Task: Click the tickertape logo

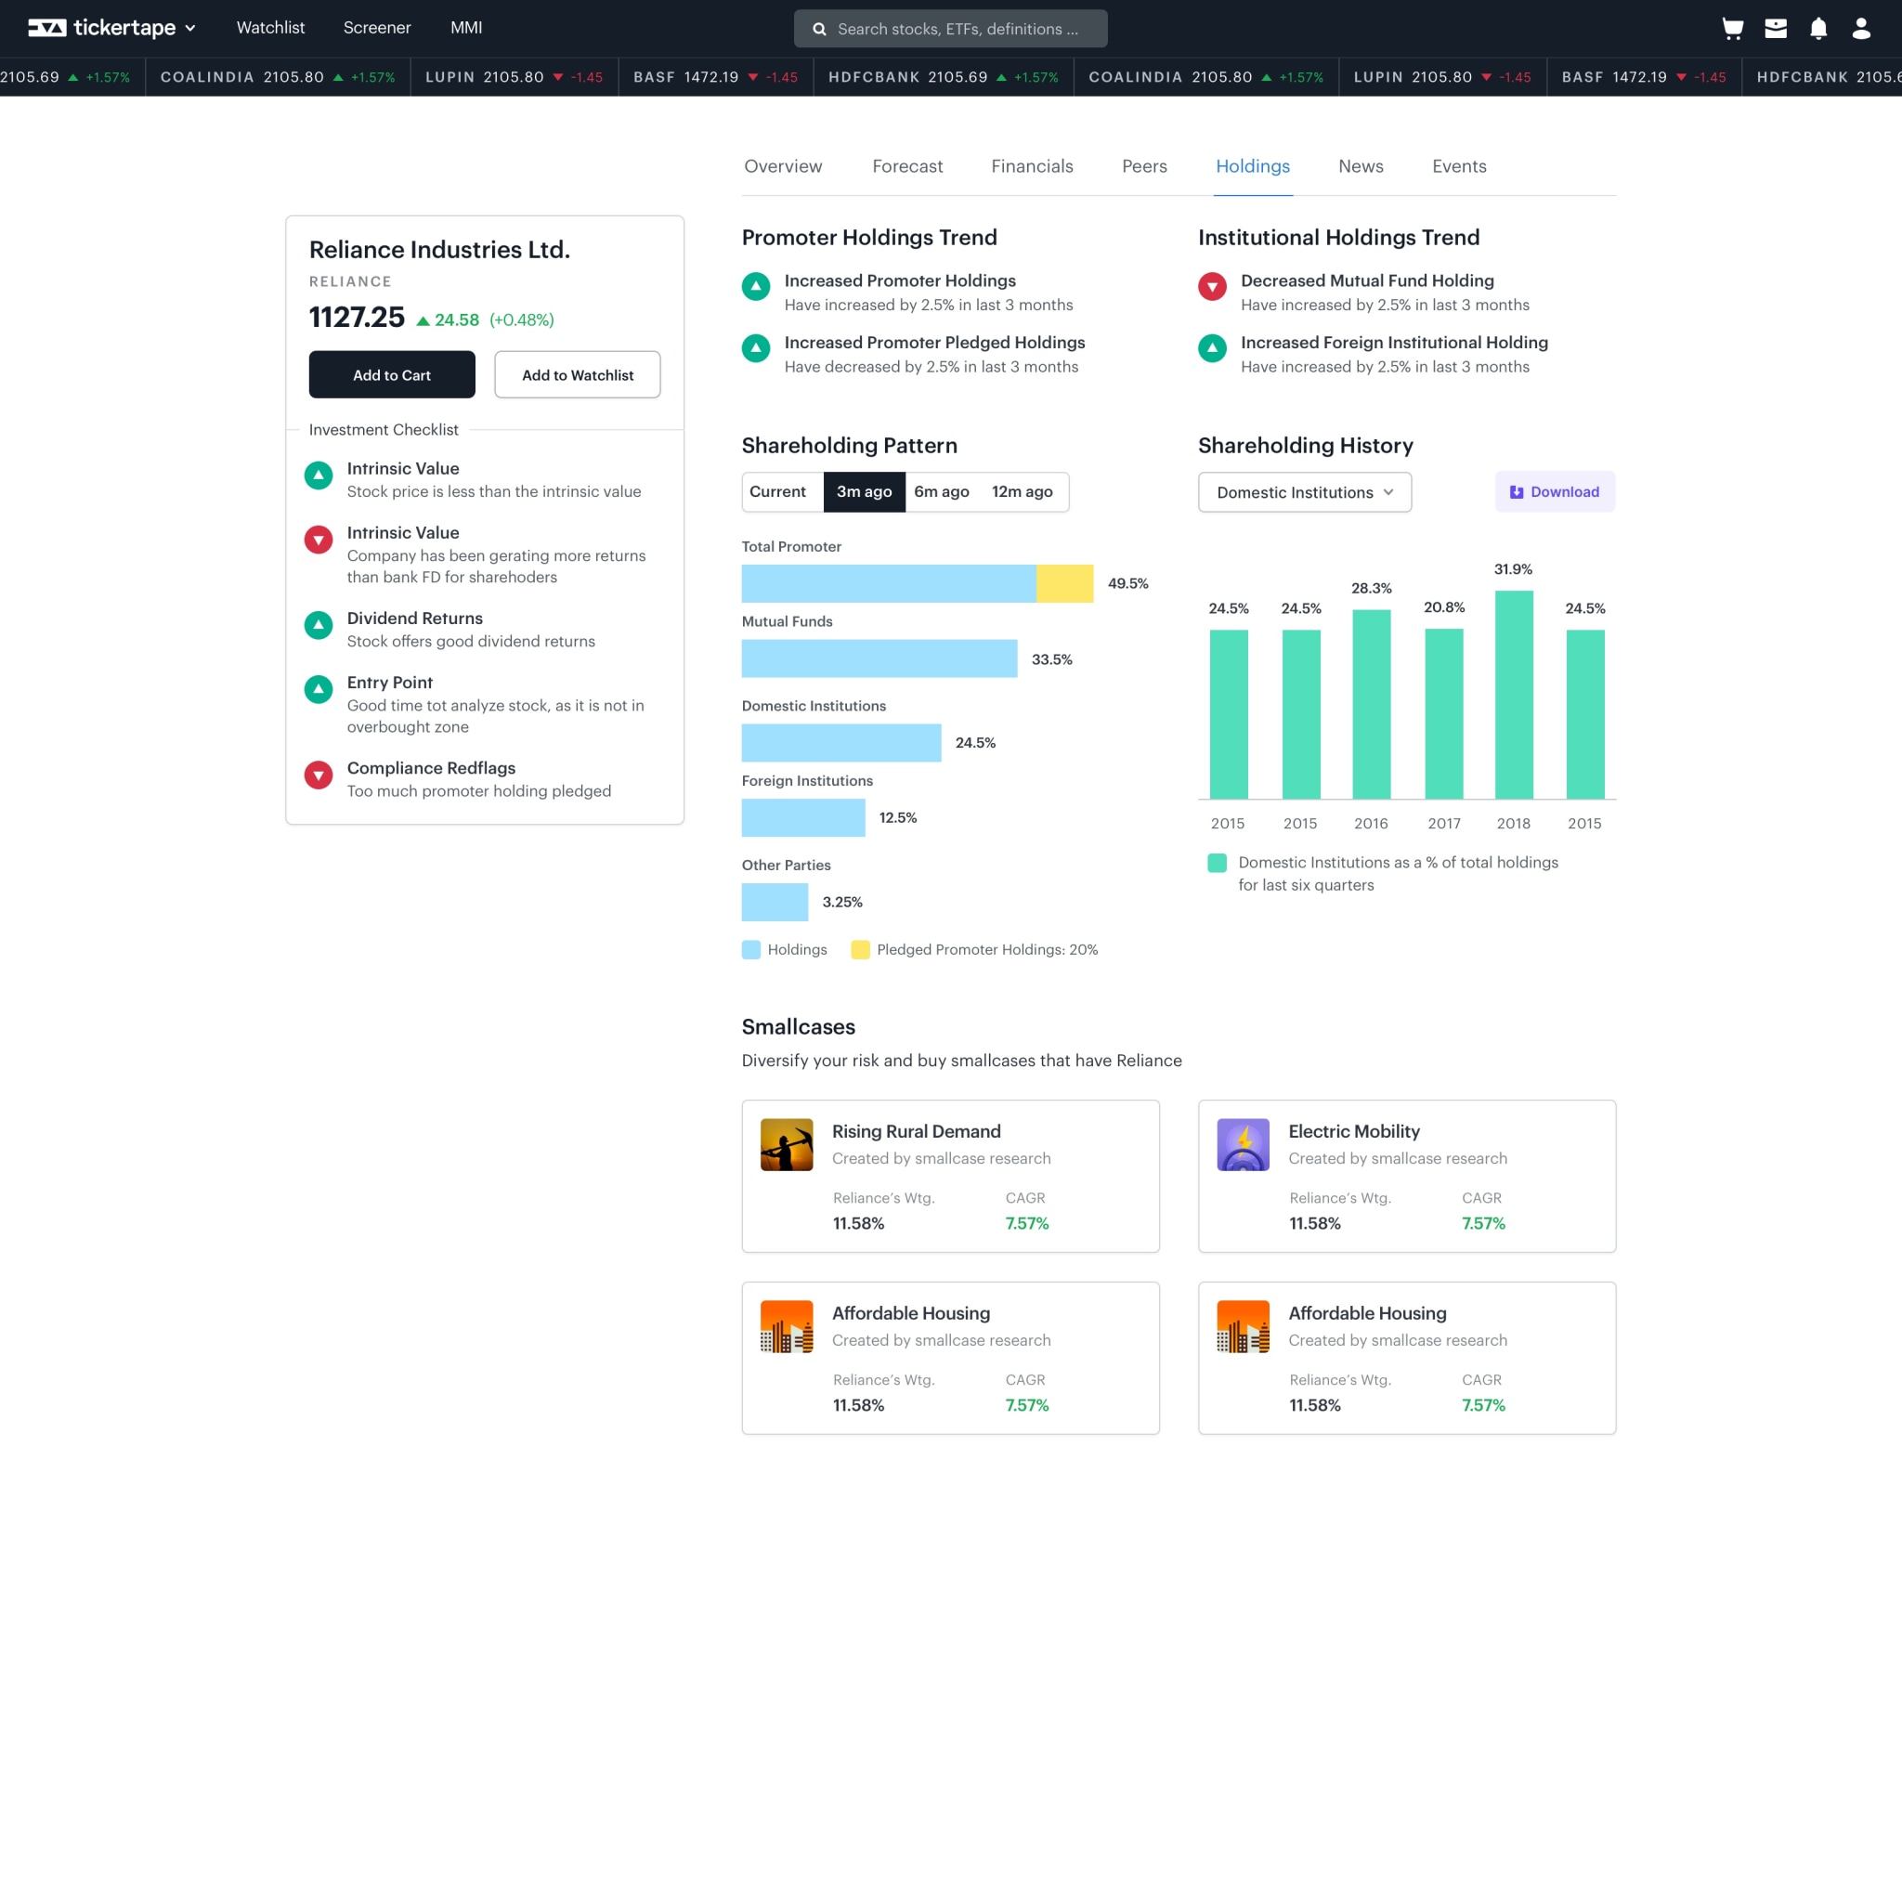Action: [101, 28]
